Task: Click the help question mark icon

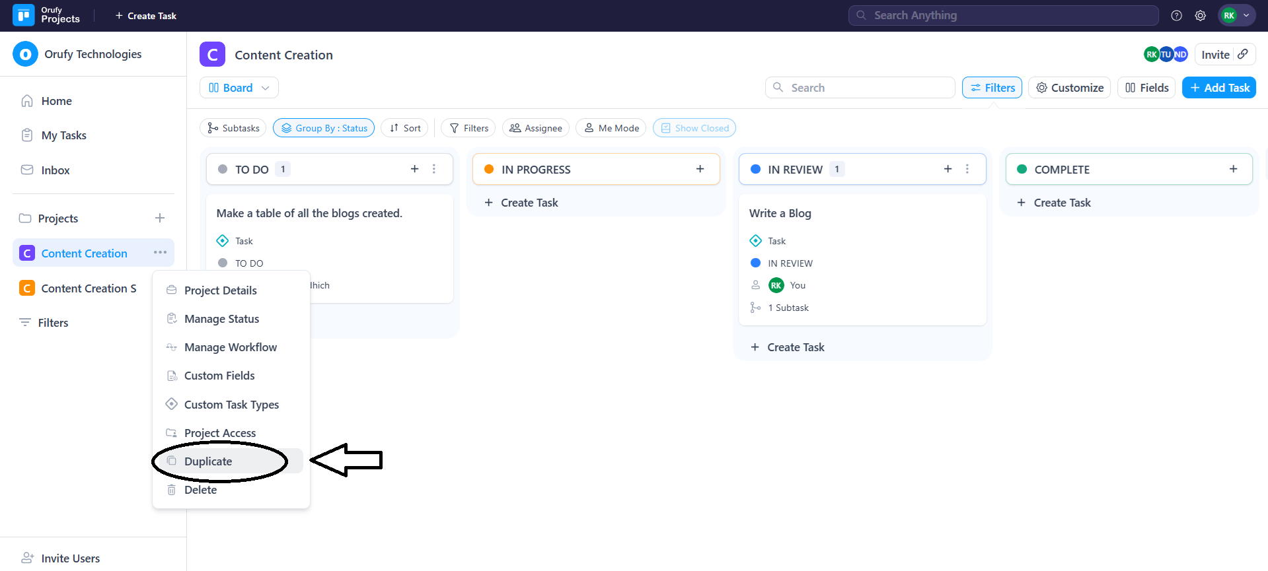Action: [x=1176, y=16]
